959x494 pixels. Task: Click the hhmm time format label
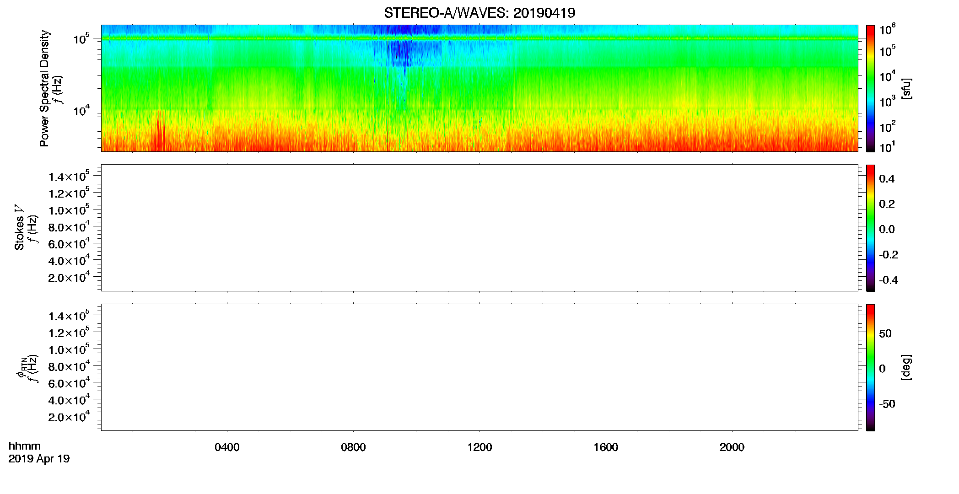coord(25,446)
